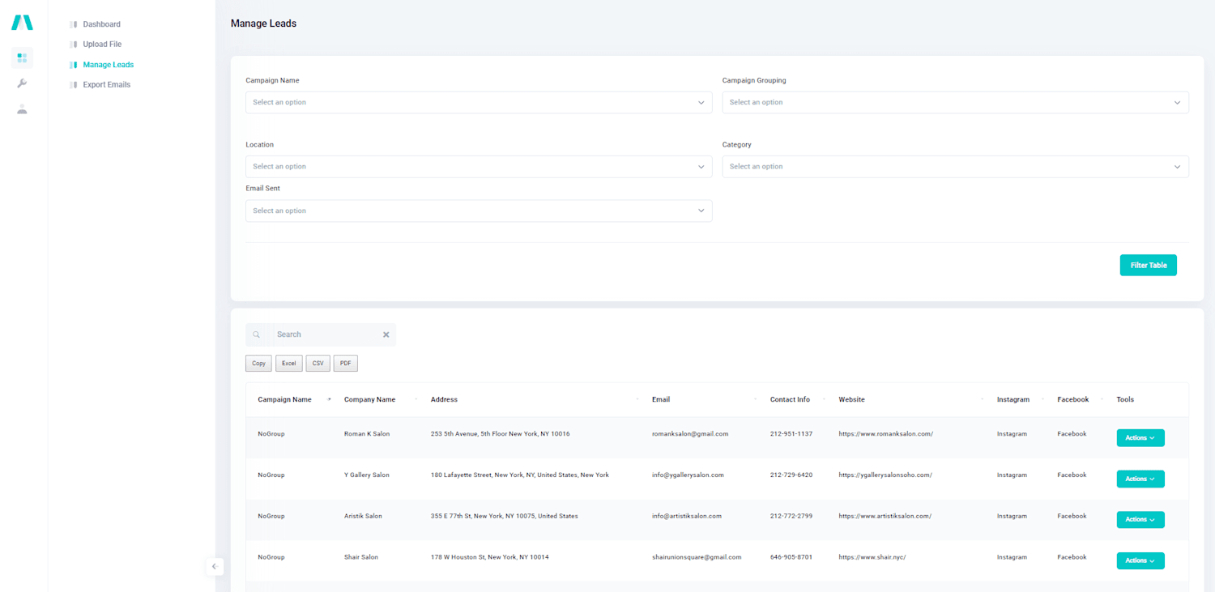
Task: Click the teal app logo icon
Action: (x=22, y=23)
